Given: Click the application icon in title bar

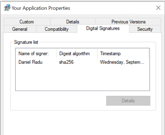Looking at the screenshot, I should [x=7, y=8].
